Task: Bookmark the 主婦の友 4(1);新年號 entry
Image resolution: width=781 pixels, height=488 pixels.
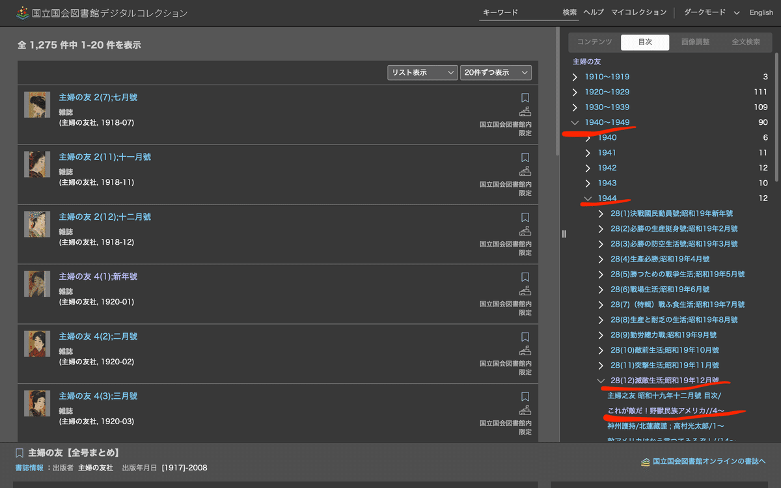Action: point(525,278)
